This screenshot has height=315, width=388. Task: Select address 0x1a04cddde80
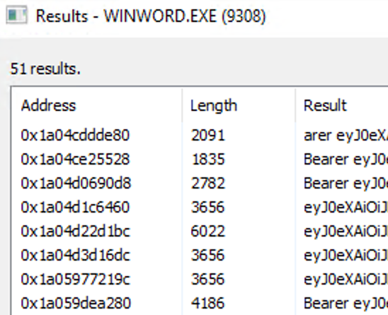click(75, 136)
